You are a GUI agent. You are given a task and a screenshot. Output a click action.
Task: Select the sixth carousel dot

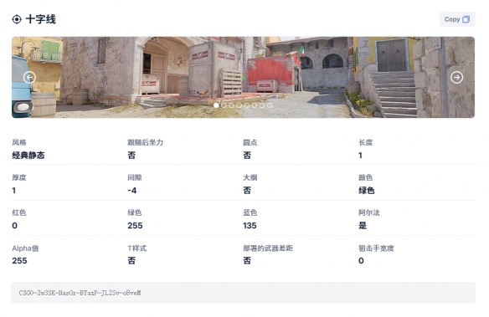click(255, 105)
